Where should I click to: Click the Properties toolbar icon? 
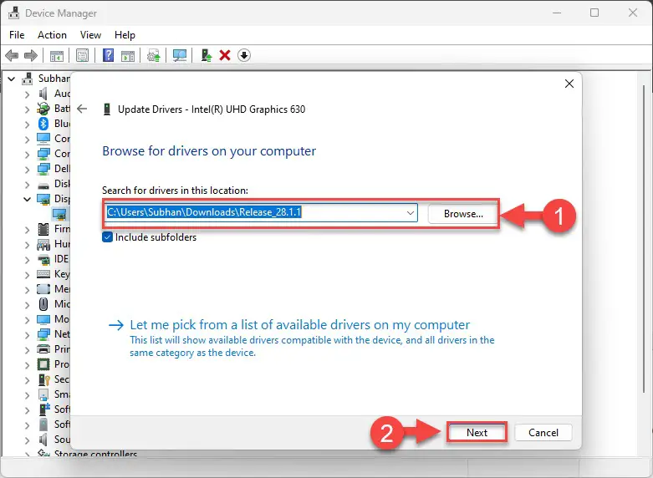(x=83, y=55)
